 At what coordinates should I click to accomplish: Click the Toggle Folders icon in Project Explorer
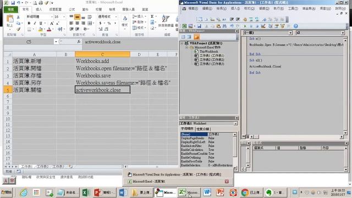(x=197, y=37)
